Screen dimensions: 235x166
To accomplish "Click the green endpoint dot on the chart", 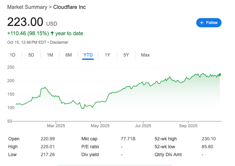I will point(220,75).
